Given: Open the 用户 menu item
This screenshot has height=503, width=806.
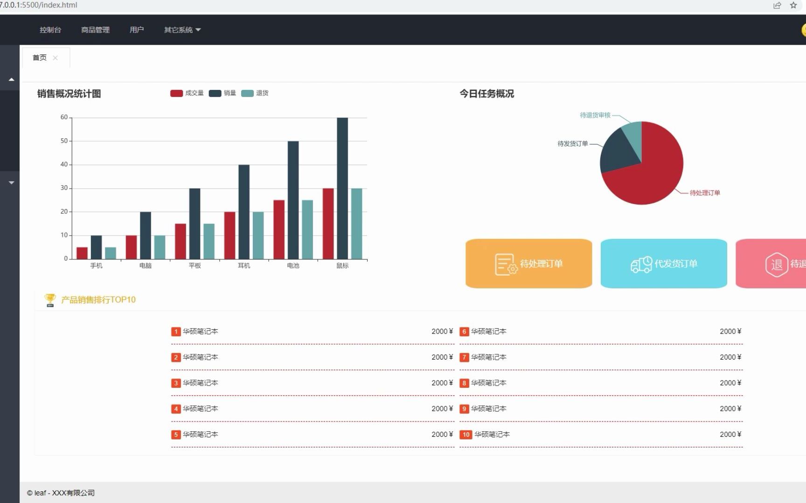Looking at the screenshot, I should pos(137,30).
